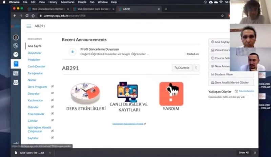
Task: Open the hamburger course navigation menu
Action: click(29, 26)
